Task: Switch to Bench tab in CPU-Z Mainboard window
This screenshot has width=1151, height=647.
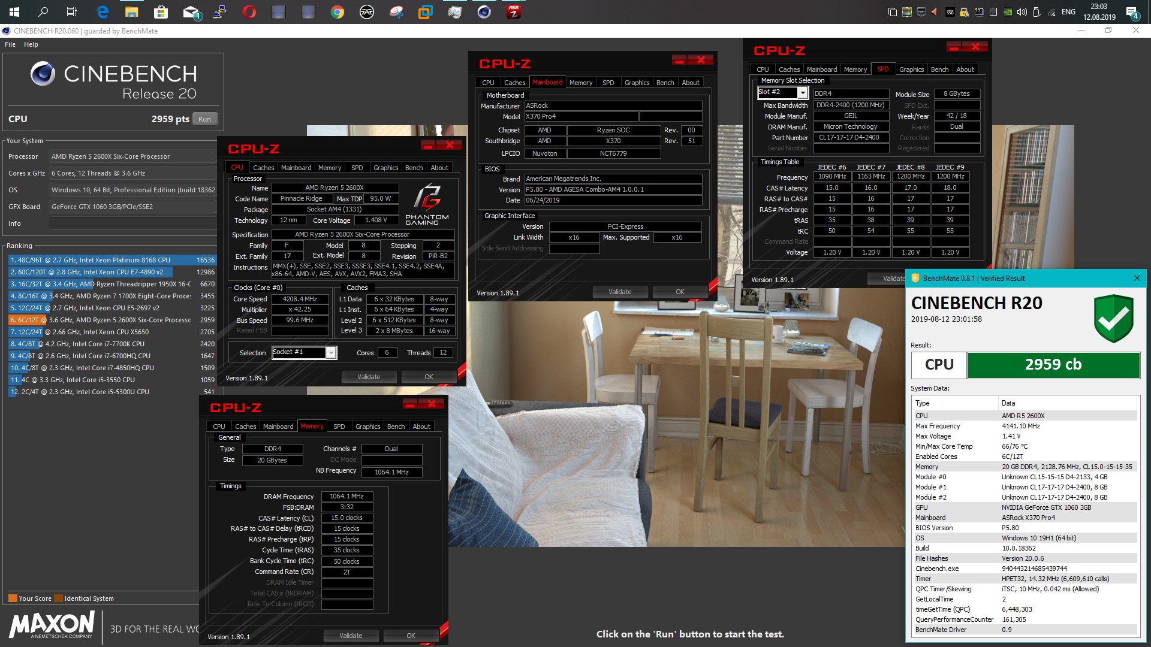Action: click(x=665, y=83)
